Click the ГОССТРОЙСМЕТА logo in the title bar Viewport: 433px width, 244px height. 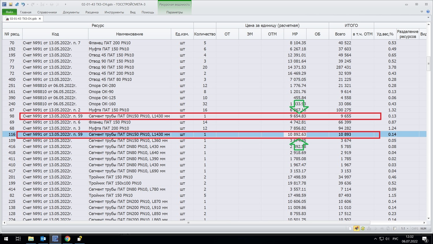(x=4, y=4)
